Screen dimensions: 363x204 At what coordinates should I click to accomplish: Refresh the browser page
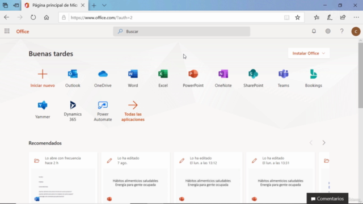point(33,18)
